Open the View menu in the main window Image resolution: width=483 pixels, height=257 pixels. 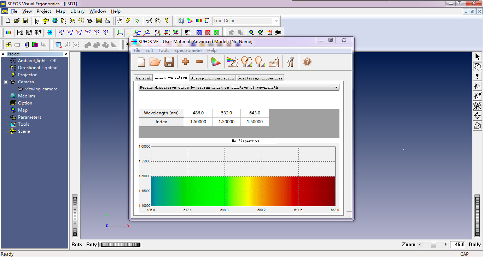tap(27, 11)
